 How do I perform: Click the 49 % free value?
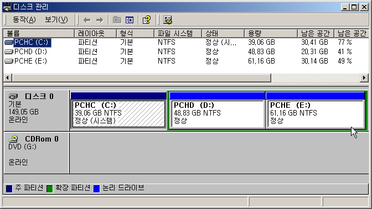click(345, 61)
